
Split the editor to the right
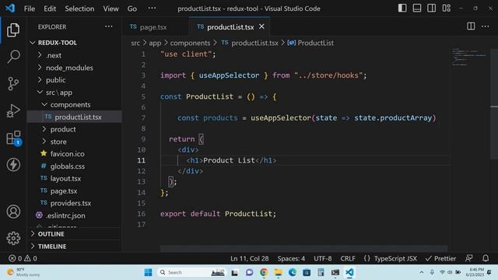tap(471, 26)
